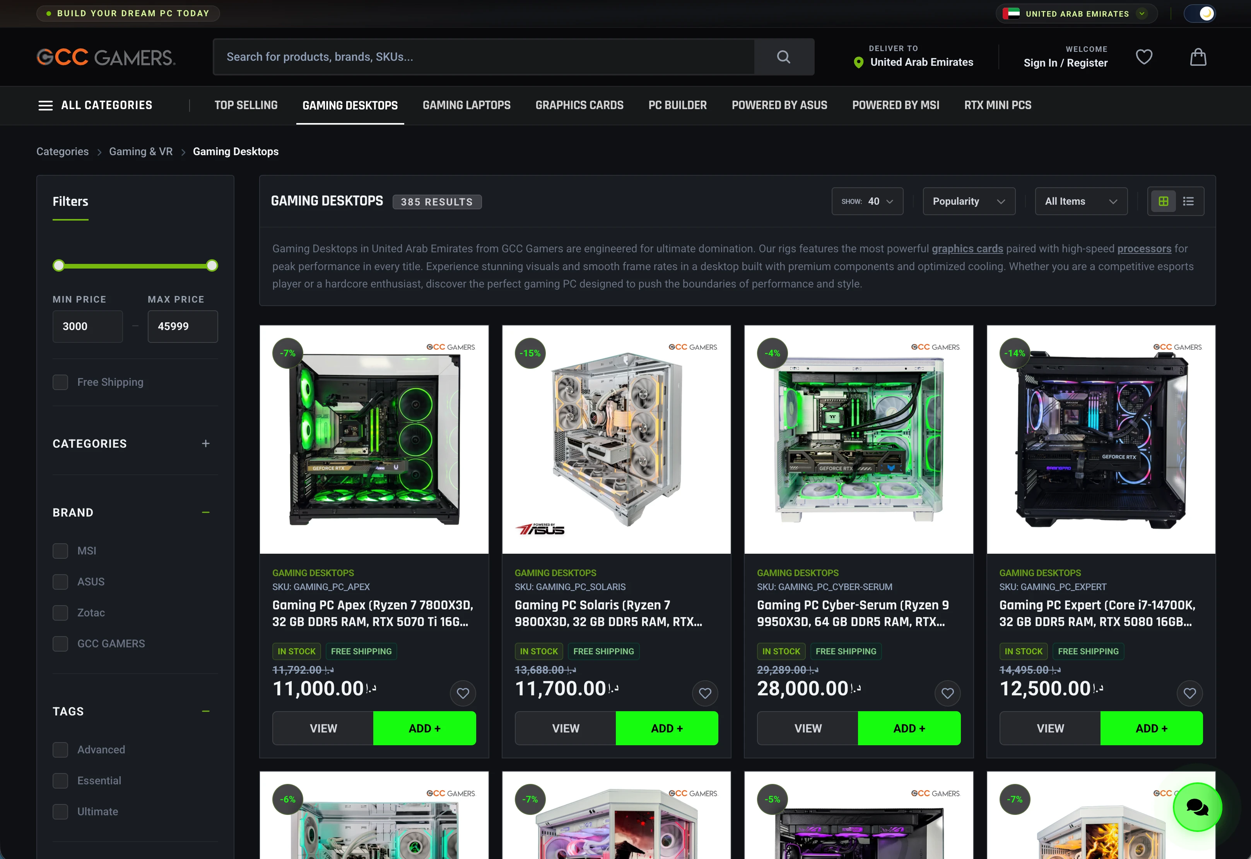Click the maximum price slider handle

[x=212, y=265]
